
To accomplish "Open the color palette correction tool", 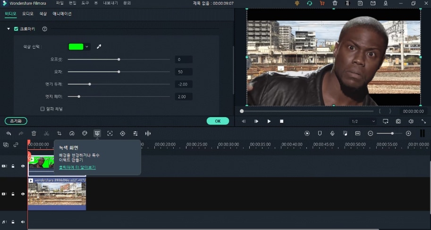I will click(85, 134).
